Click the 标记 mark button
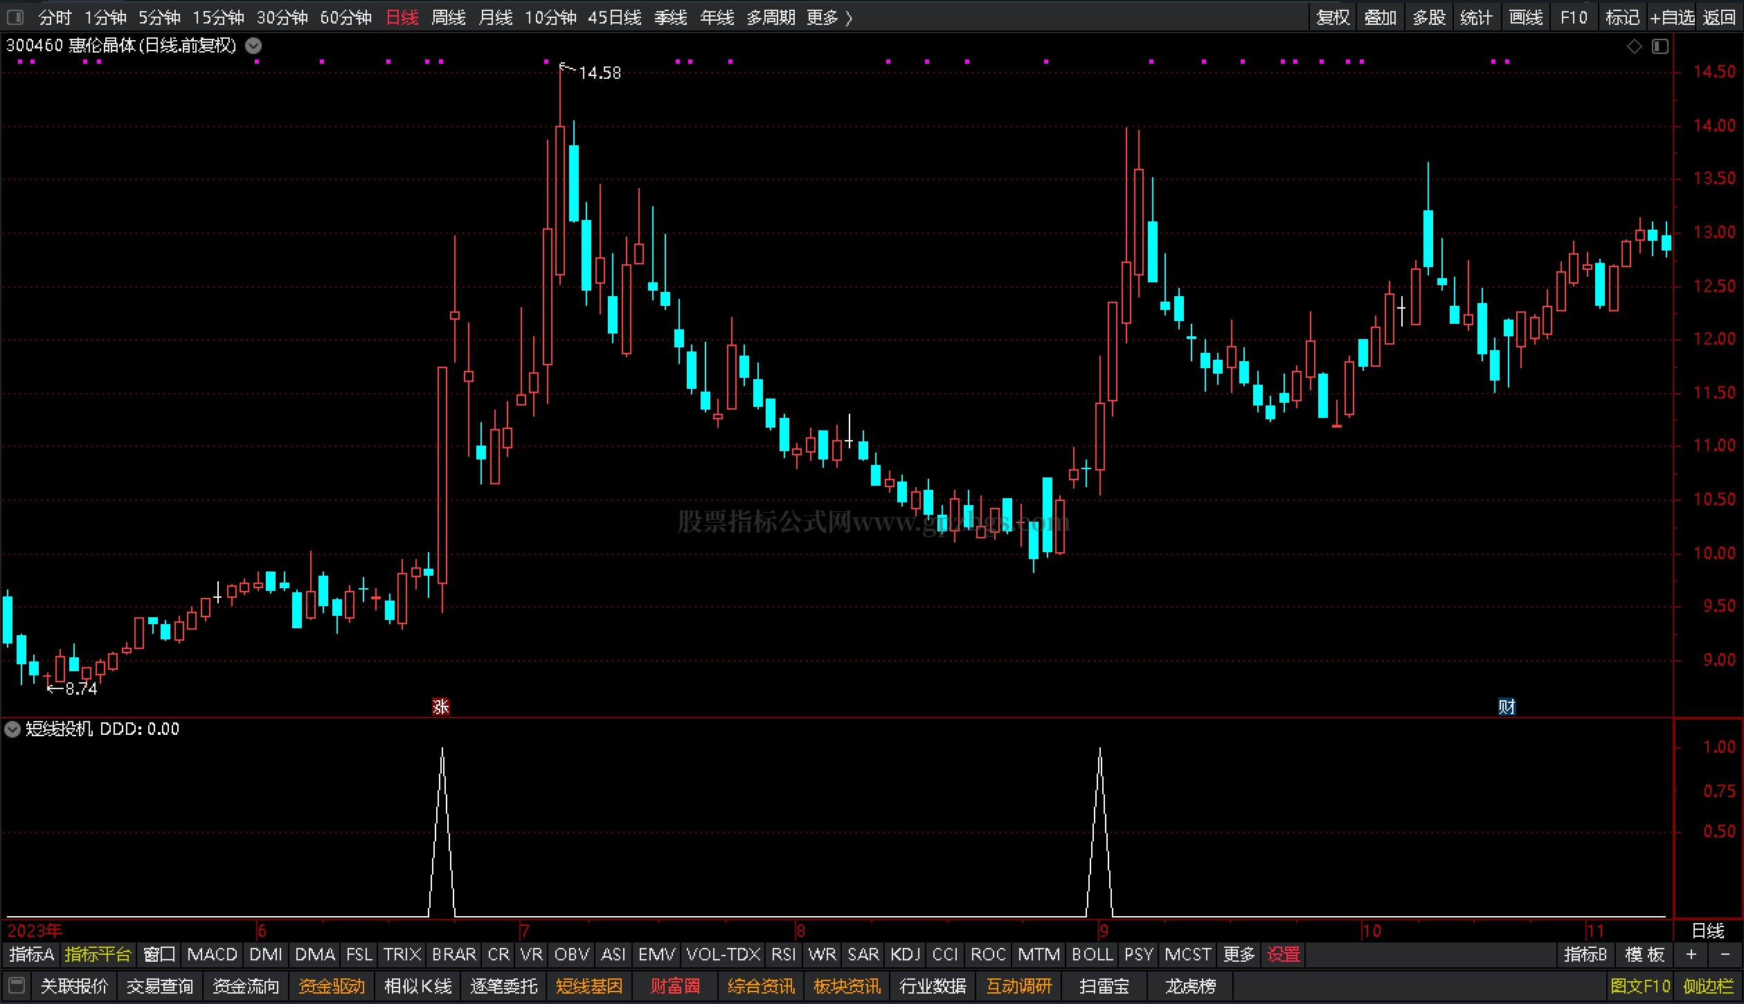 point(1623,17)
